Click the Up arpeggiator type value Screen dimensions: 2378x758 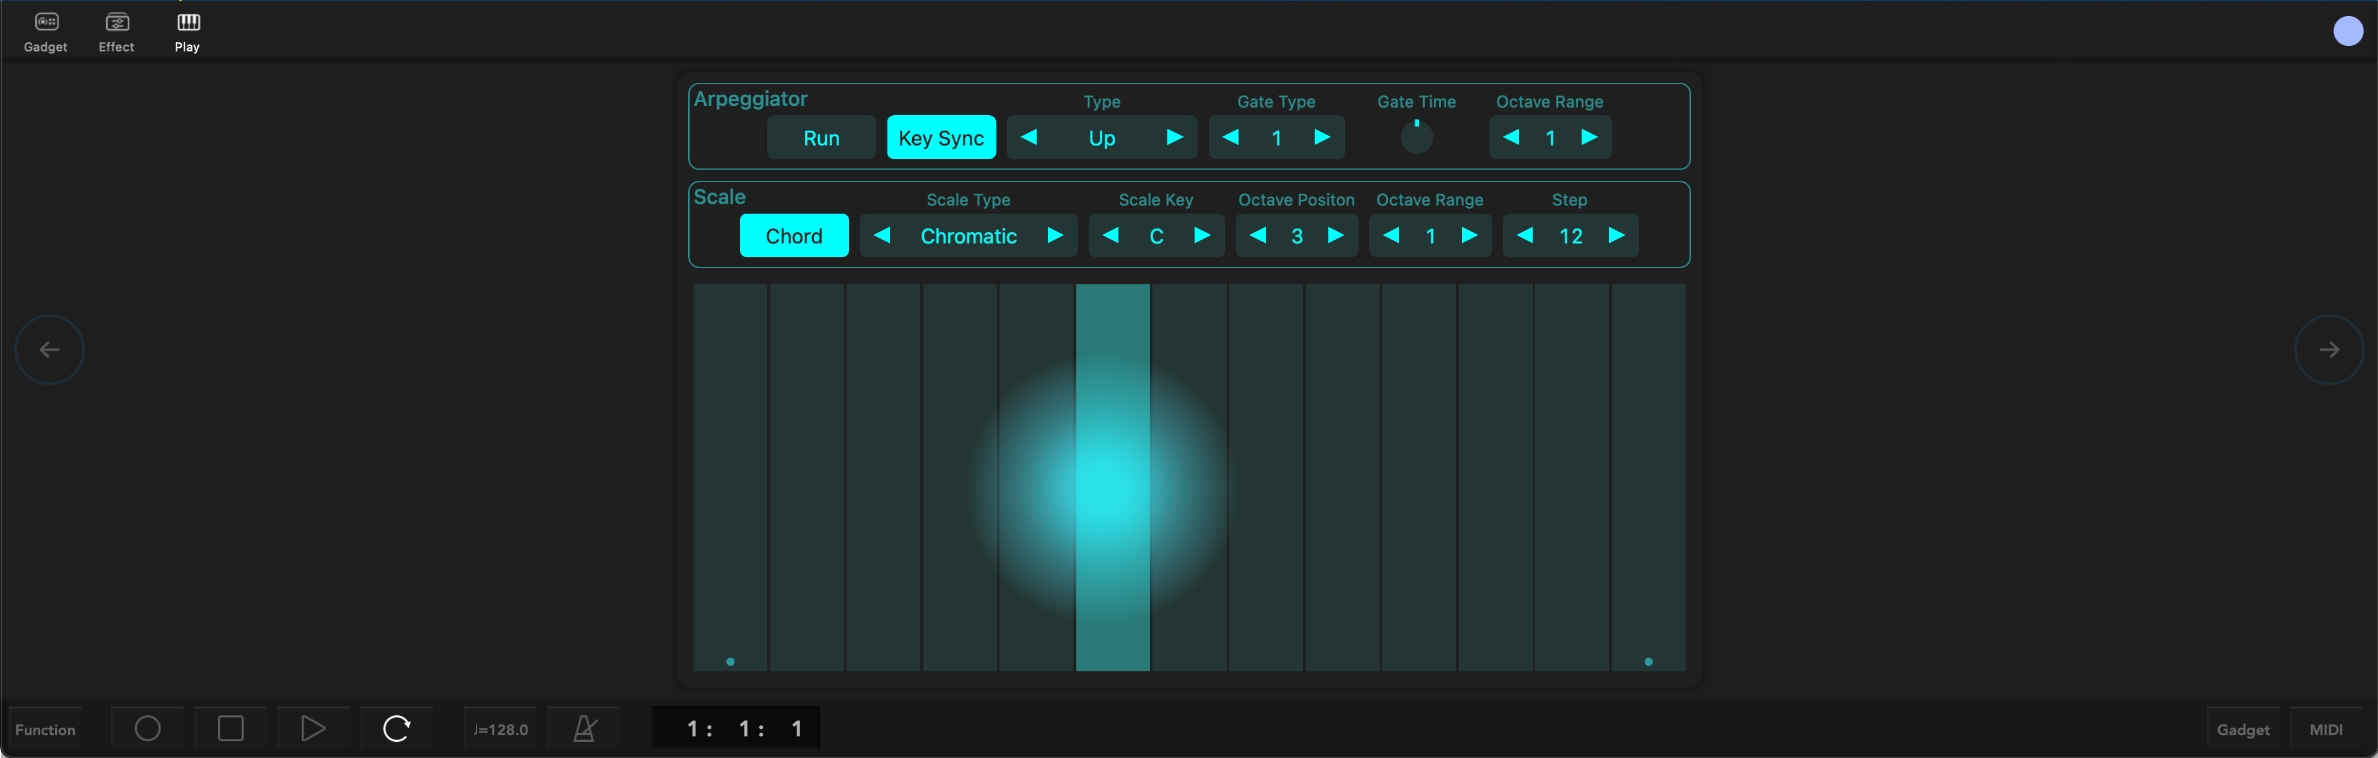click(x=1101, y=139)
